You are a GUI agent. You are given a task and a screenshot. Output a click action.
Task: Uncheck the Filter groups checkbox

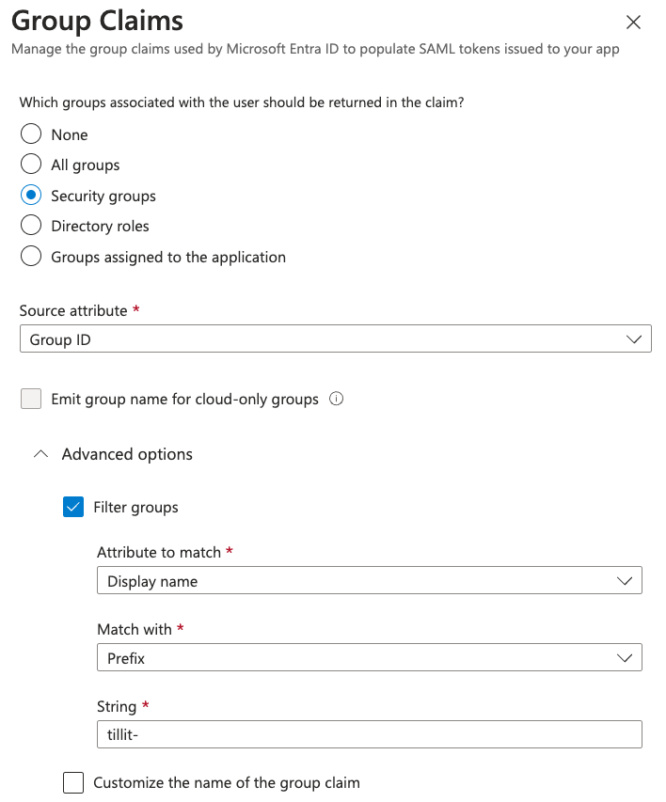[x=73, y=508]
